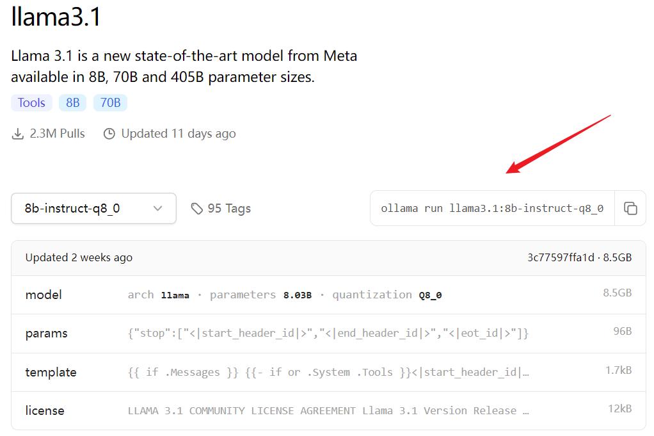The image size is (654, 436).
Task: Click the copy command icon
Action: pyautogui.click(x=630, y=208)
